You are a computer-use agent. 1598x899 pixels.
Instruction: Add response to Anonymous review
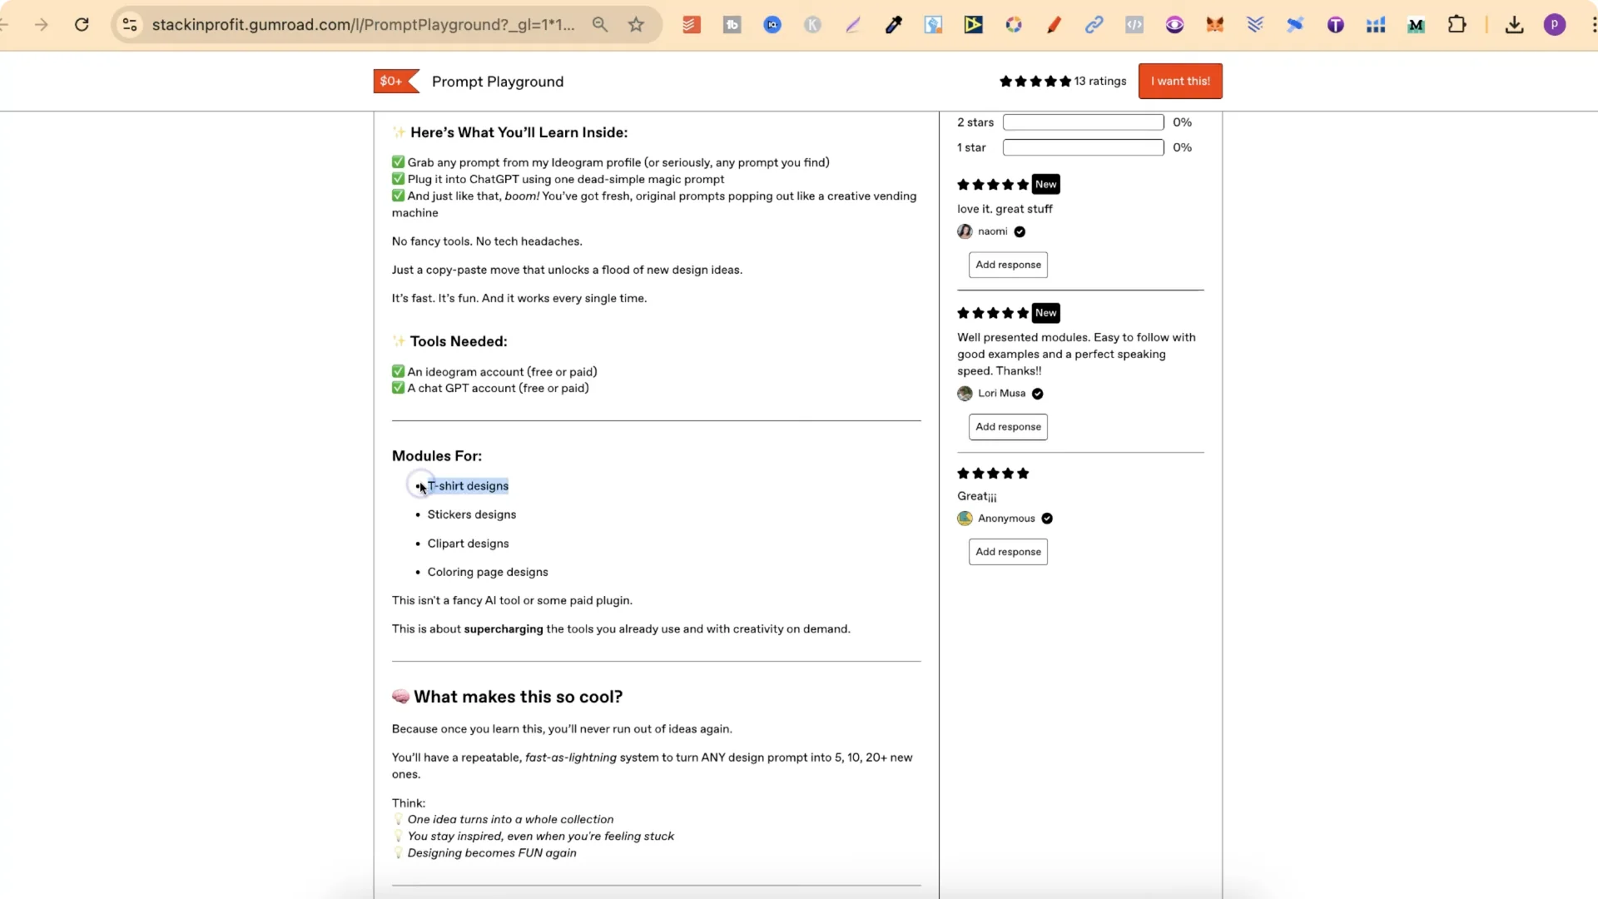(x=1007, y=552)
